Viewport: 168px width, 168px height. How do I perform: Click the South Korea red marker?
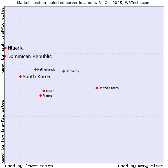coord(20,76)
